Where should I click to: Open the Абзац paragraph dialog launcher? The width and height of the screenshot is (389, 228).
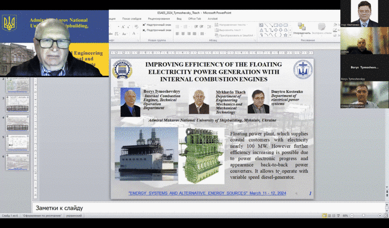(x=255, y=40)
